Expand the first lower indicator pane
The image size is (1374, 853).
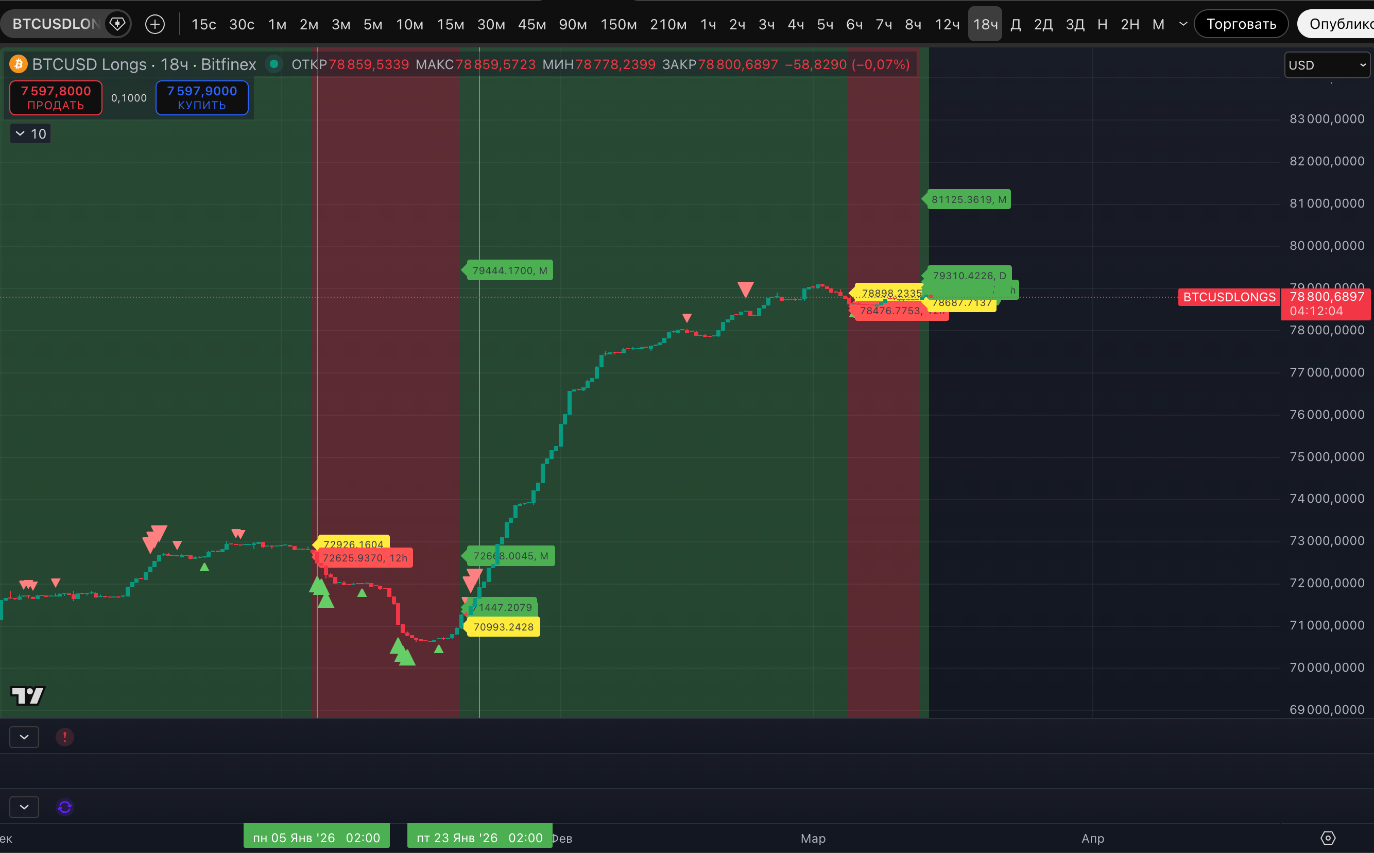pos(24,737)
